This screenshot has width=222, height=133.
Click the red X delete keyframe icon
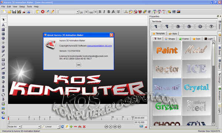tap(84, 126)
